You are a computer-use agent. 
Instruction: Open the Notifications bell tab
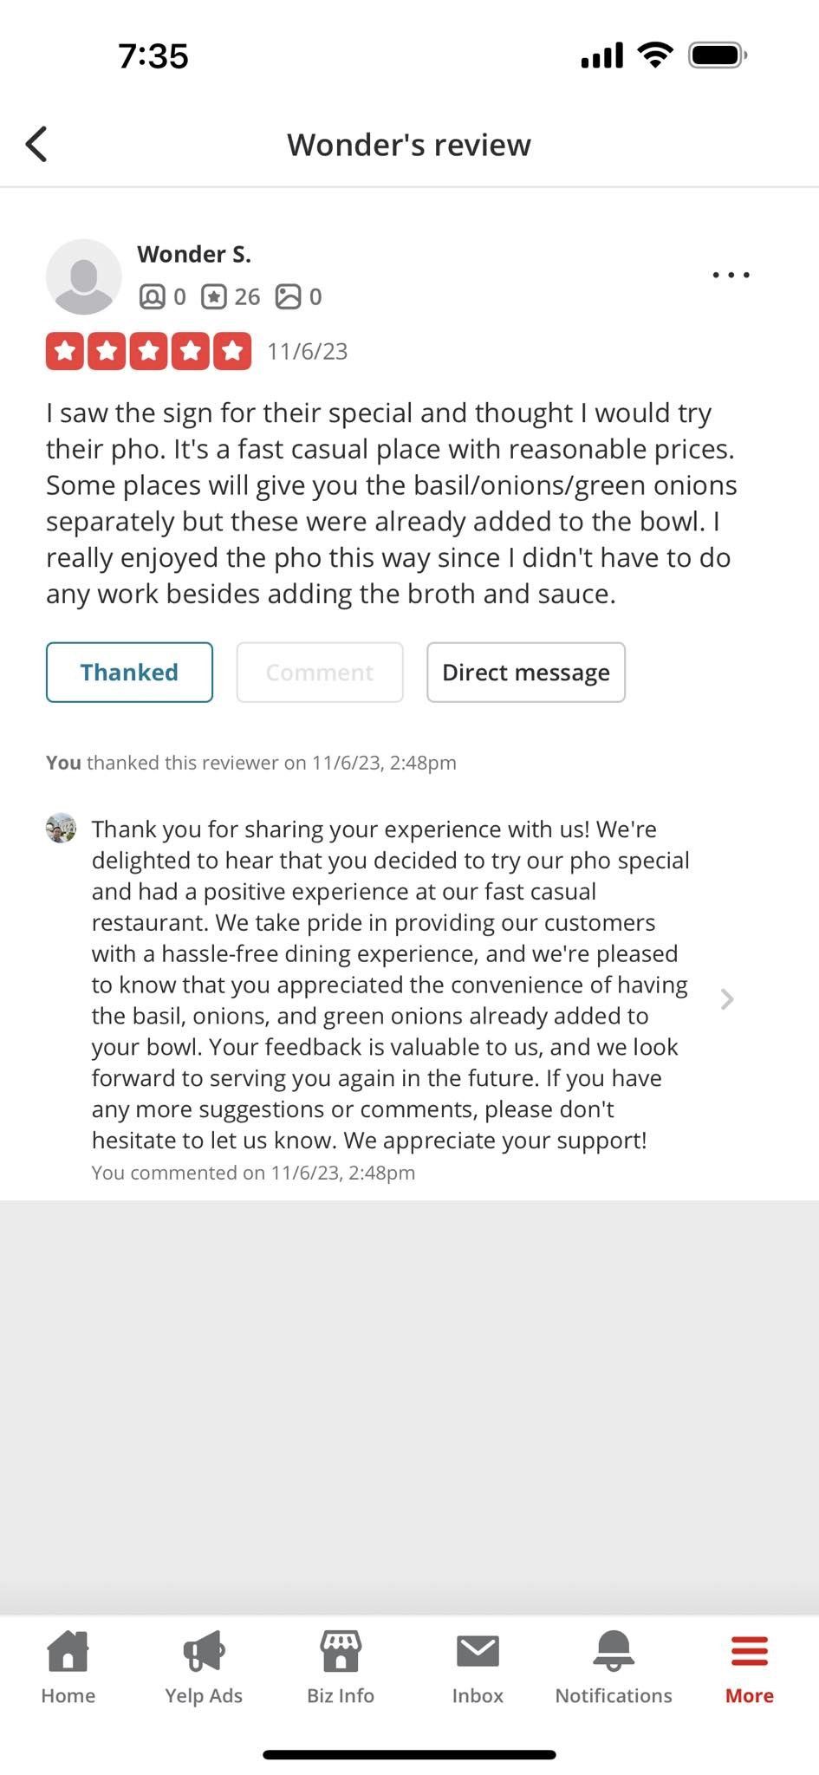tap(614, 1668)
